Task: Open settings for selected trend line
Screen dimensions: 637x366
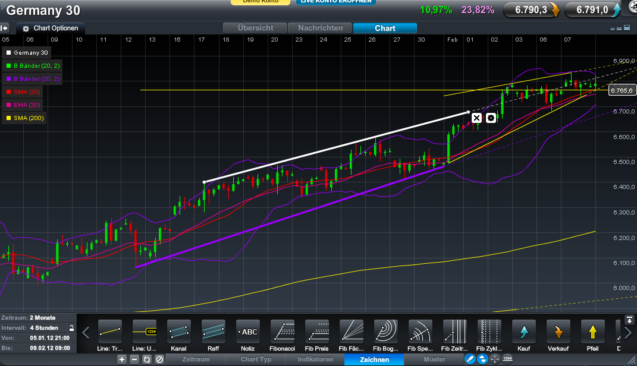Action: click(x=491, y=118)
